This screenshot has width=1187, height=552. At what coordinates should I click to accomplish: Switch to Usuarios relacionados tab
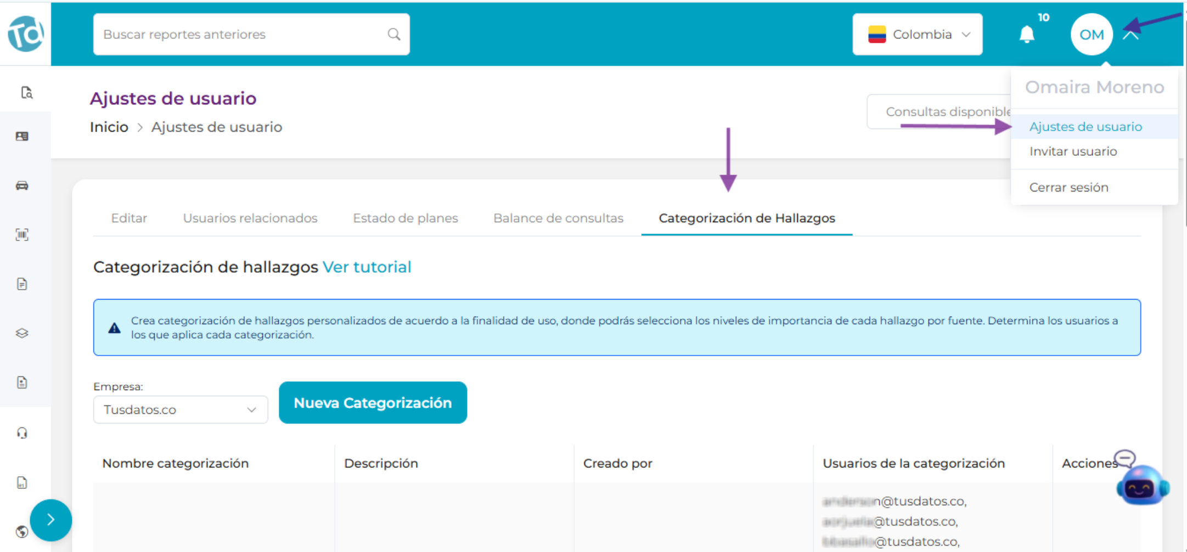click(250, 218)
